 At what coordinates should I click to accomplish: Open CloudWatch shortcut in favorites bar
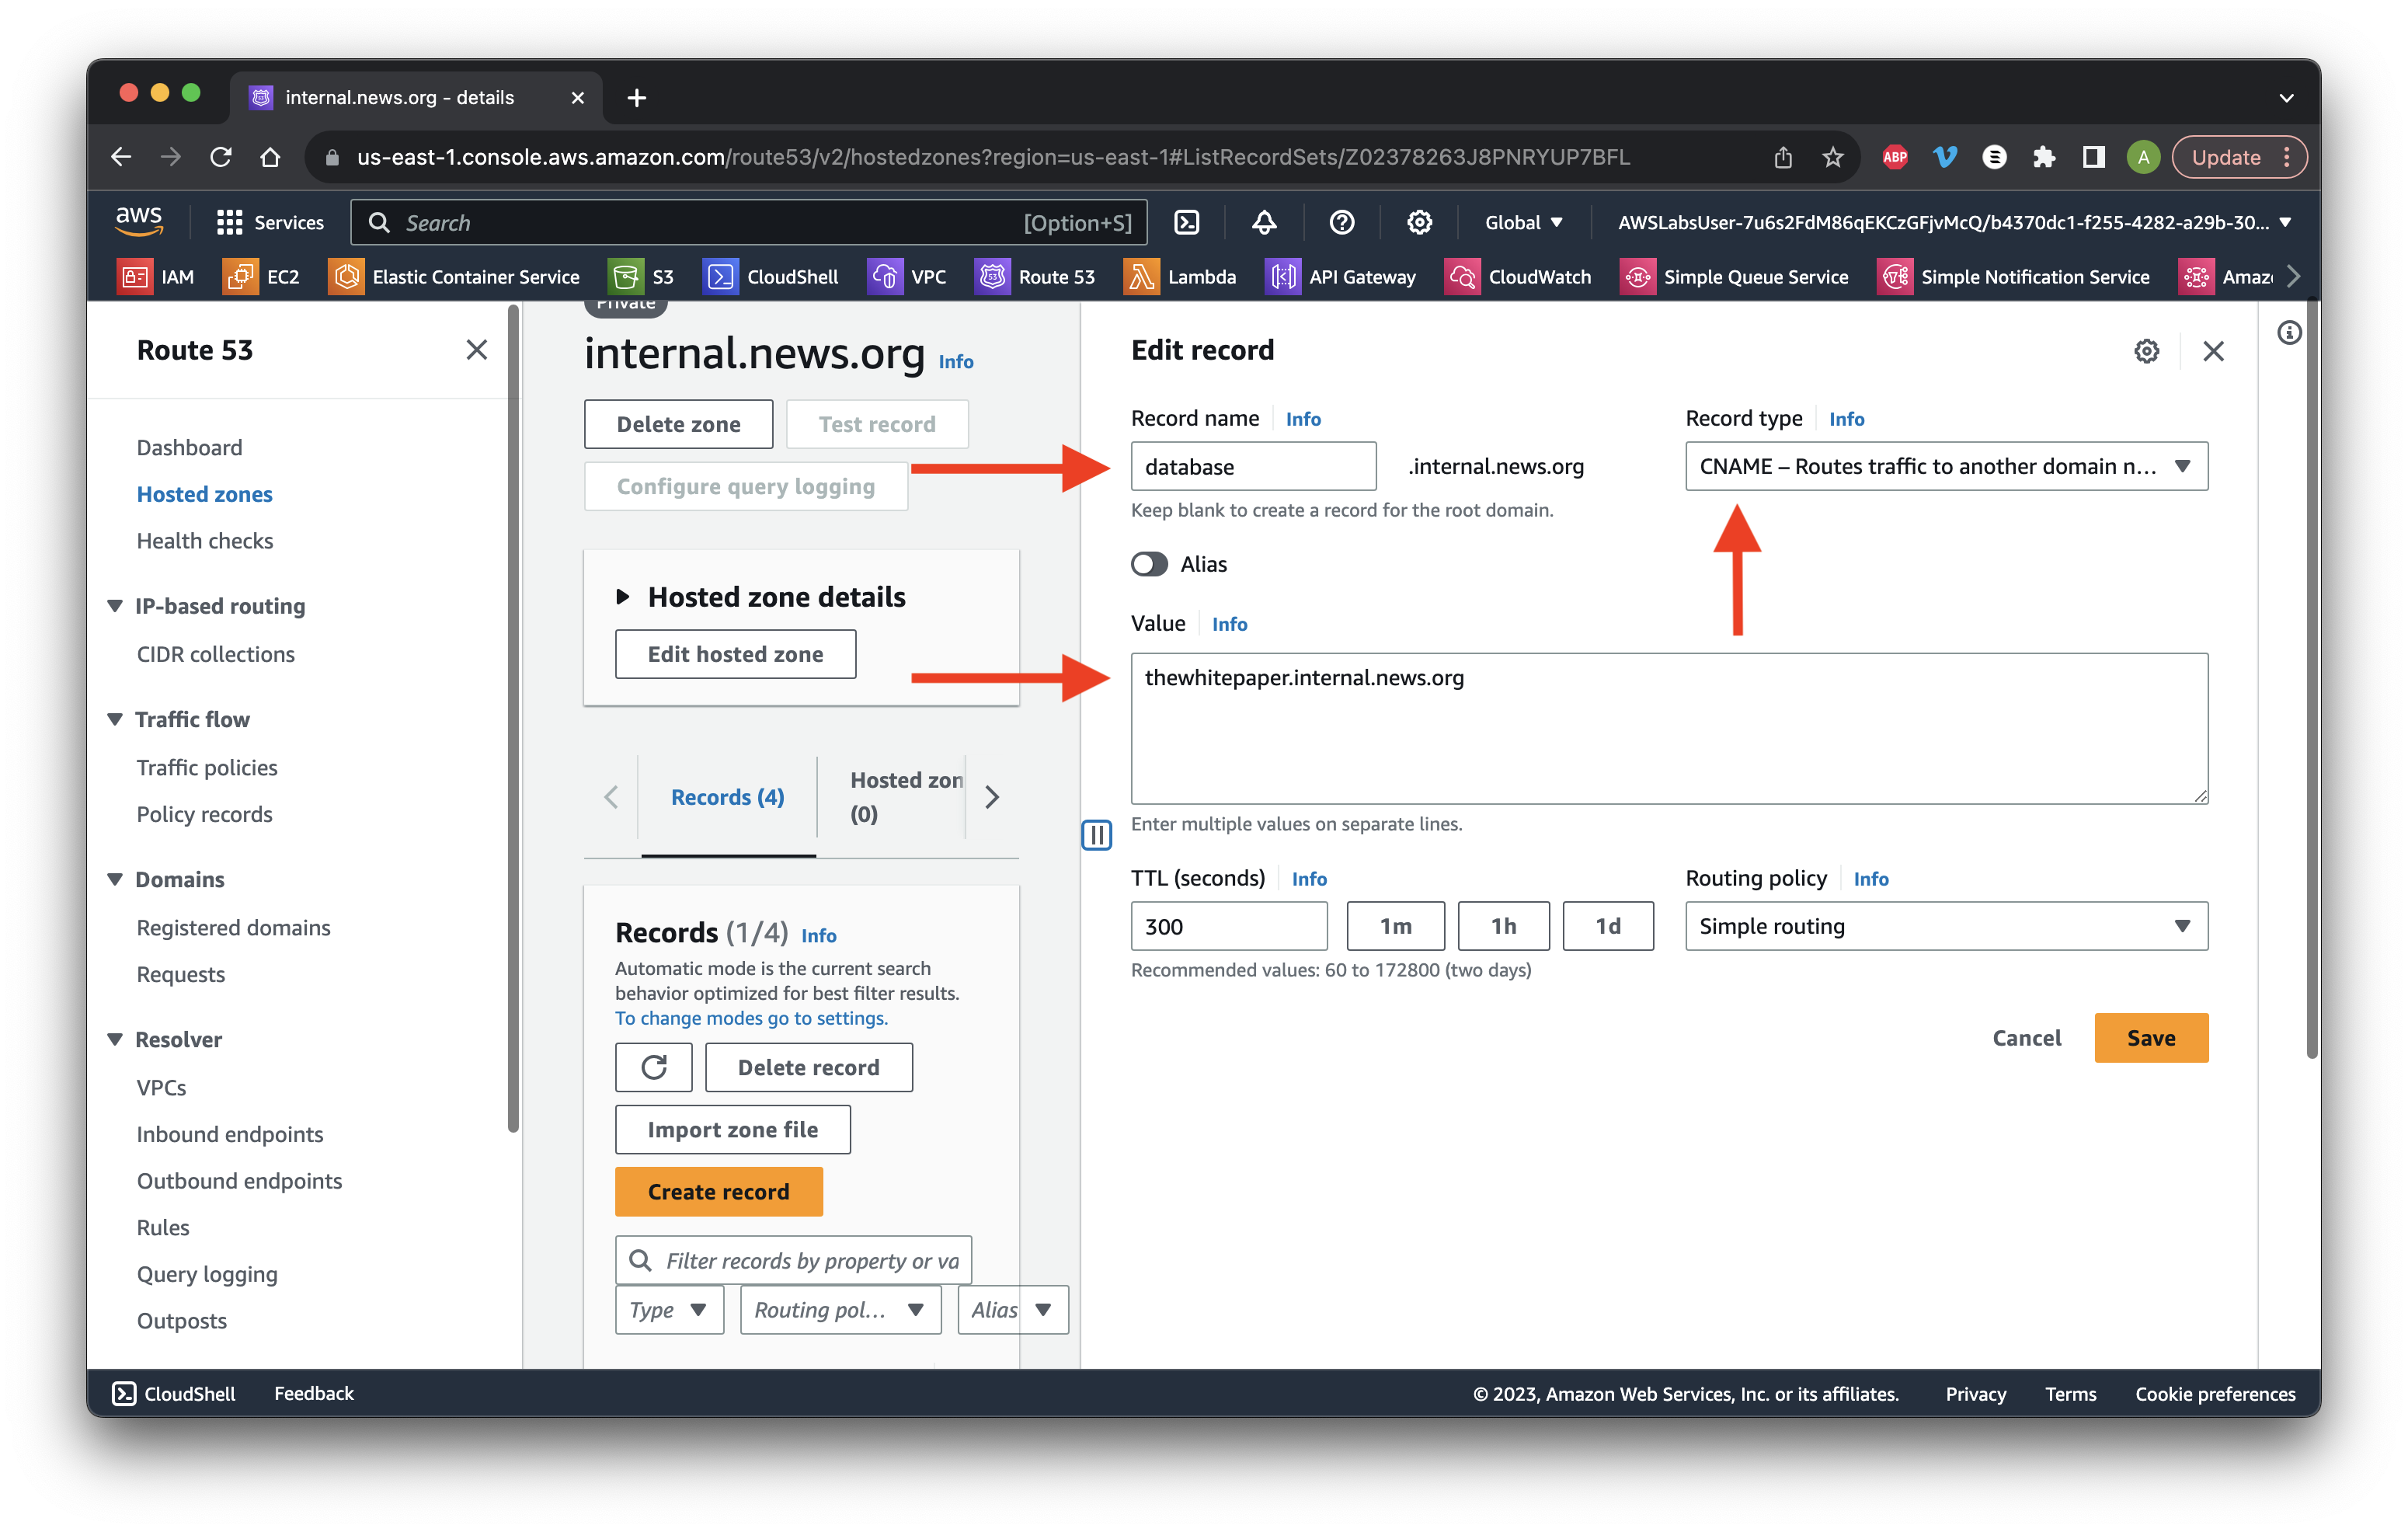(1518, 277)
